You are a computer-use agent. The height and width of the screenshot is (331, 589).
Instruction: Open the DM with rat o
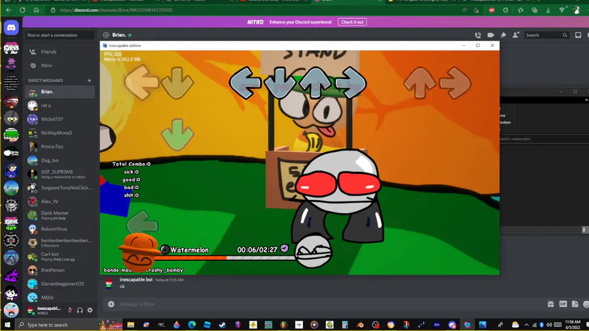point(60,105)
